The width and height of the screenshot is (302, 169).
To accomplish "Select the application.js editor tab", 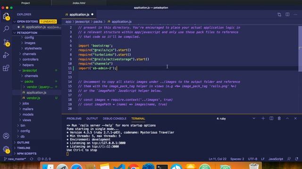I will tap(79, 15).
